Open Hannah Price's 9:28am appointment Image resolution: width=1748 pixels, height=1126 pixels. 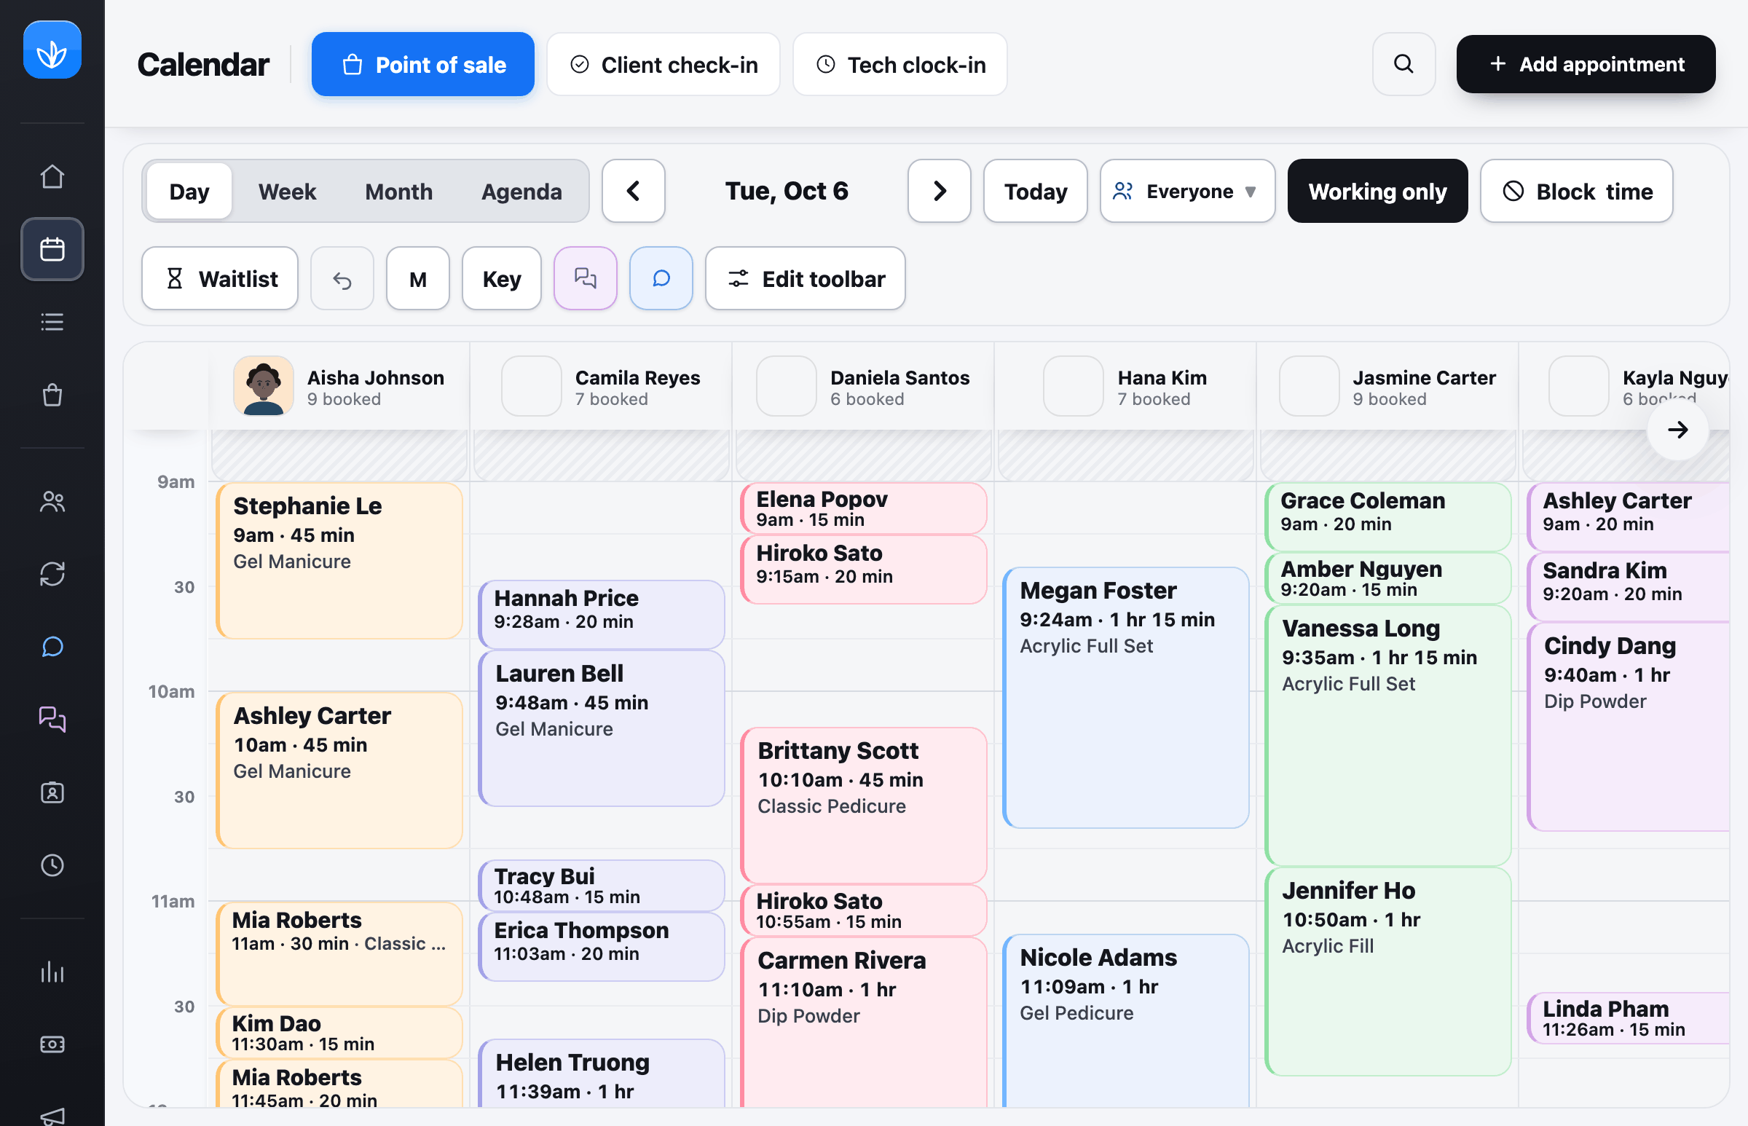click(x=602, y=614)
